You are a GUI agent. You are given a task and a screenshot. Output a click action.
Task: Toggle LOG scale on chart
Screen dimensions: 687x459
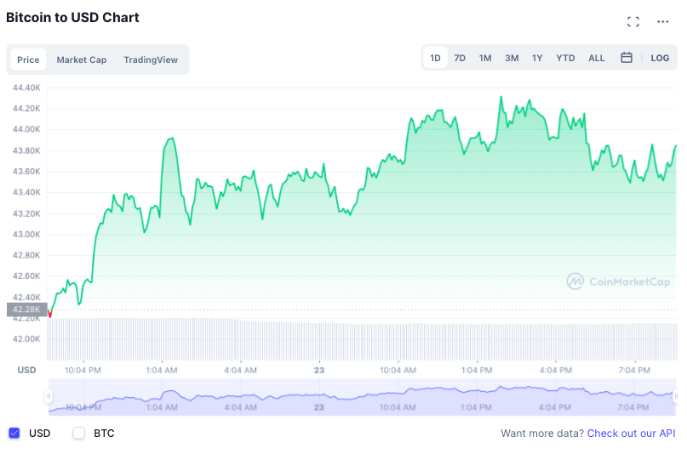pos(660,58)
